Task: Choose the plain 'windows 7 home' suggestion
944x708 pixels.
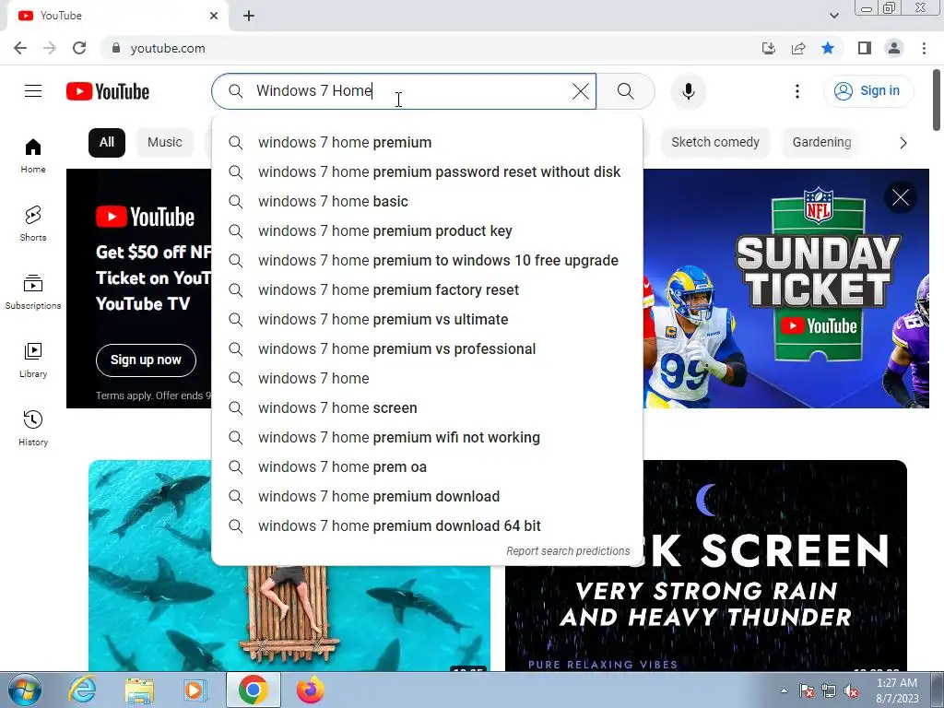Action: [x=427, y=379]
